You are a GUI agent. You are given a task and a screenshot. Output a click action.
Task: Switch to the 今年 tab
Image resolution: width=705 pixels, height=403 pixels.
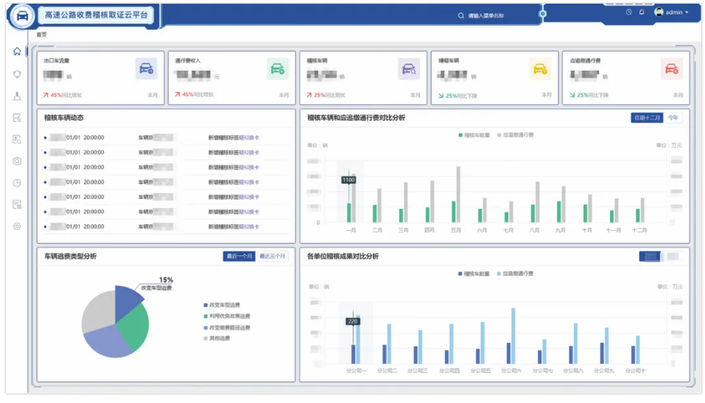coord(673,118)
